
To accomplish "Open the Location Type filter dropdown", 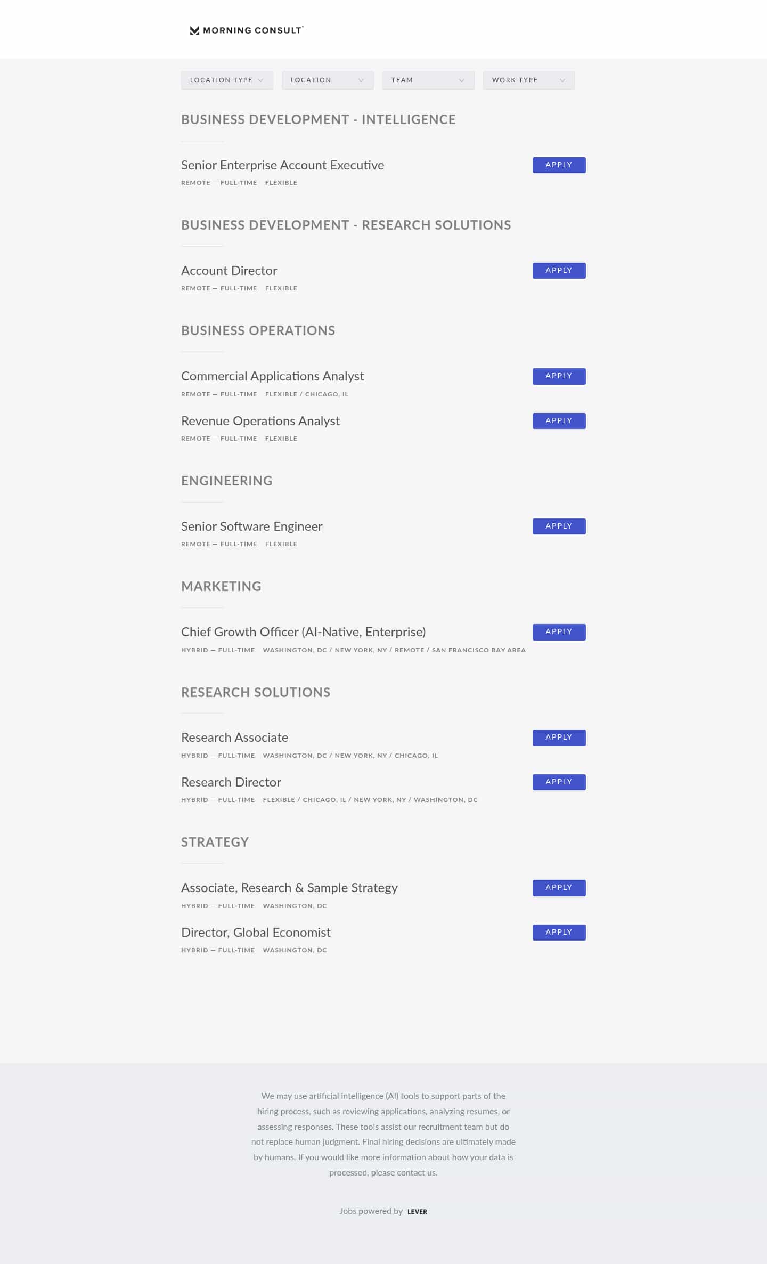I will point(226,80).
